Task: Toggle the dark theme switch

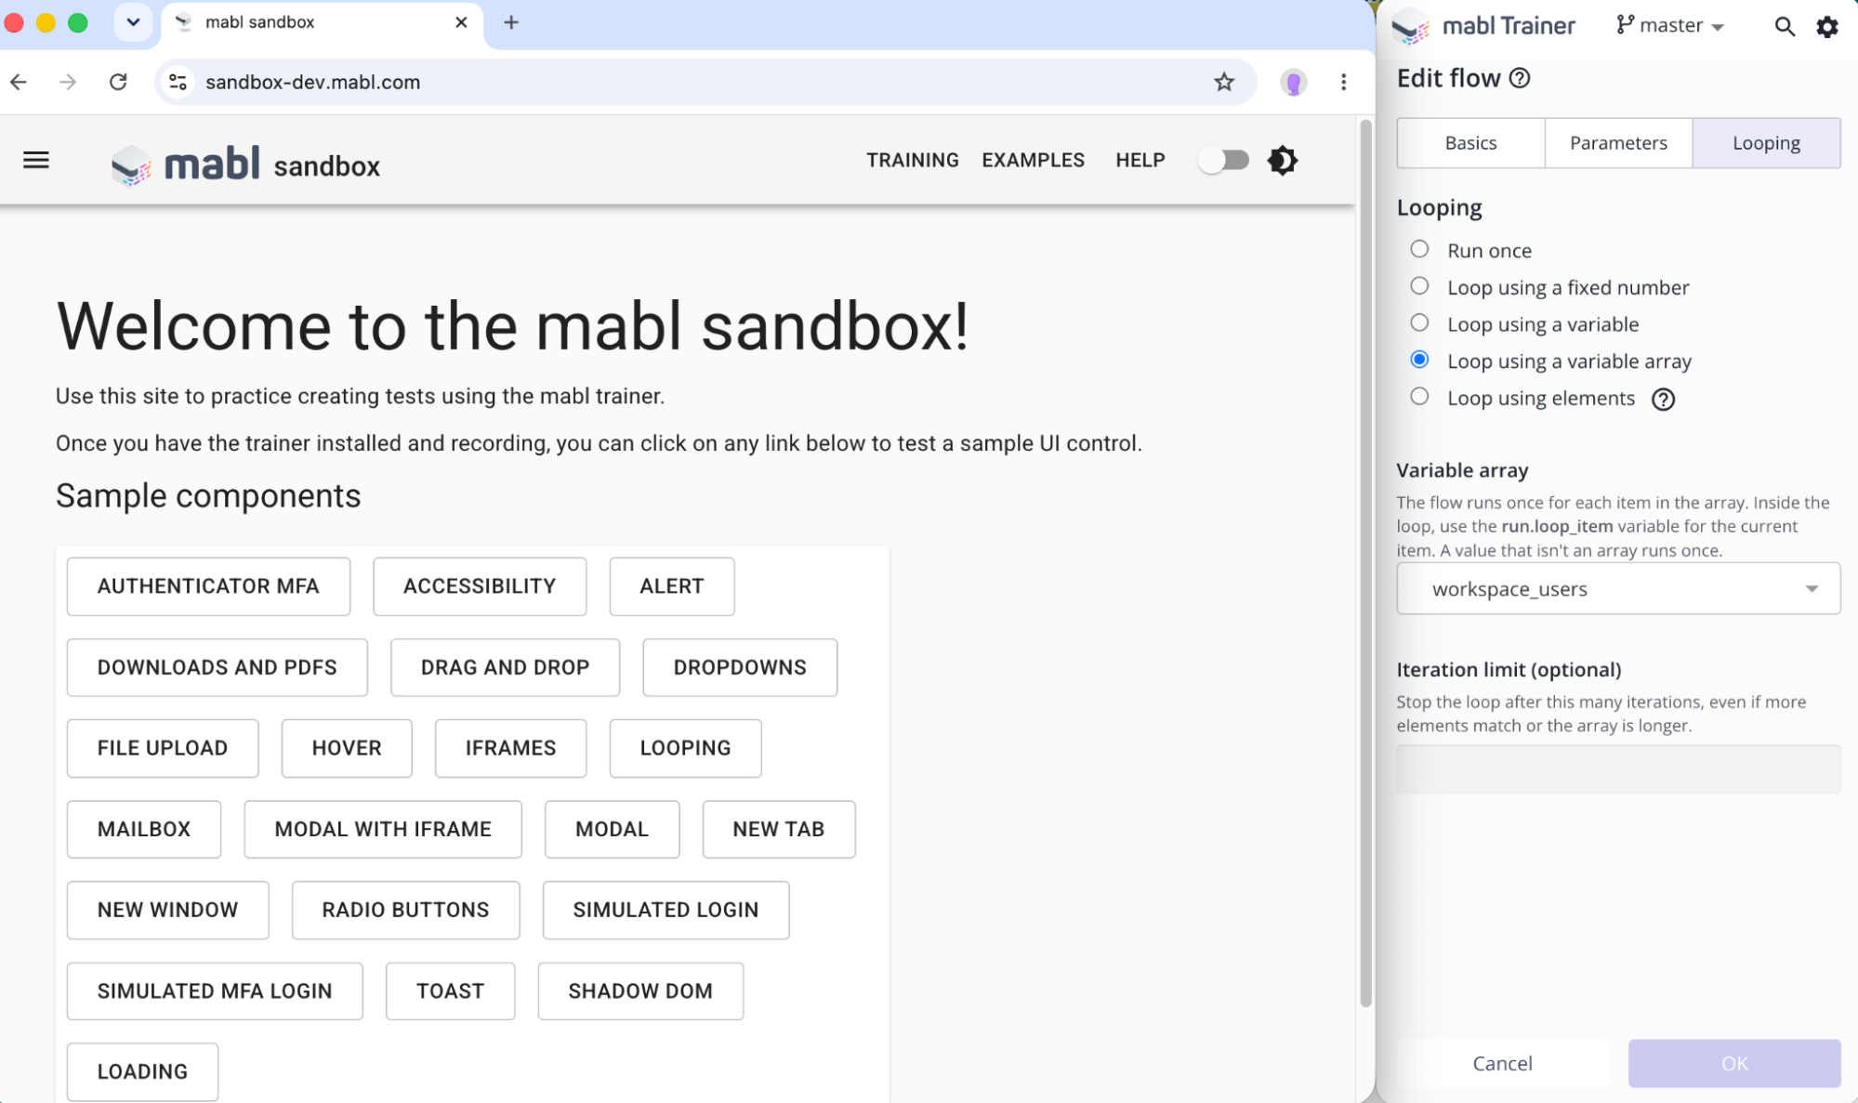Action: pyautogui.click(x=1223, y=161)
